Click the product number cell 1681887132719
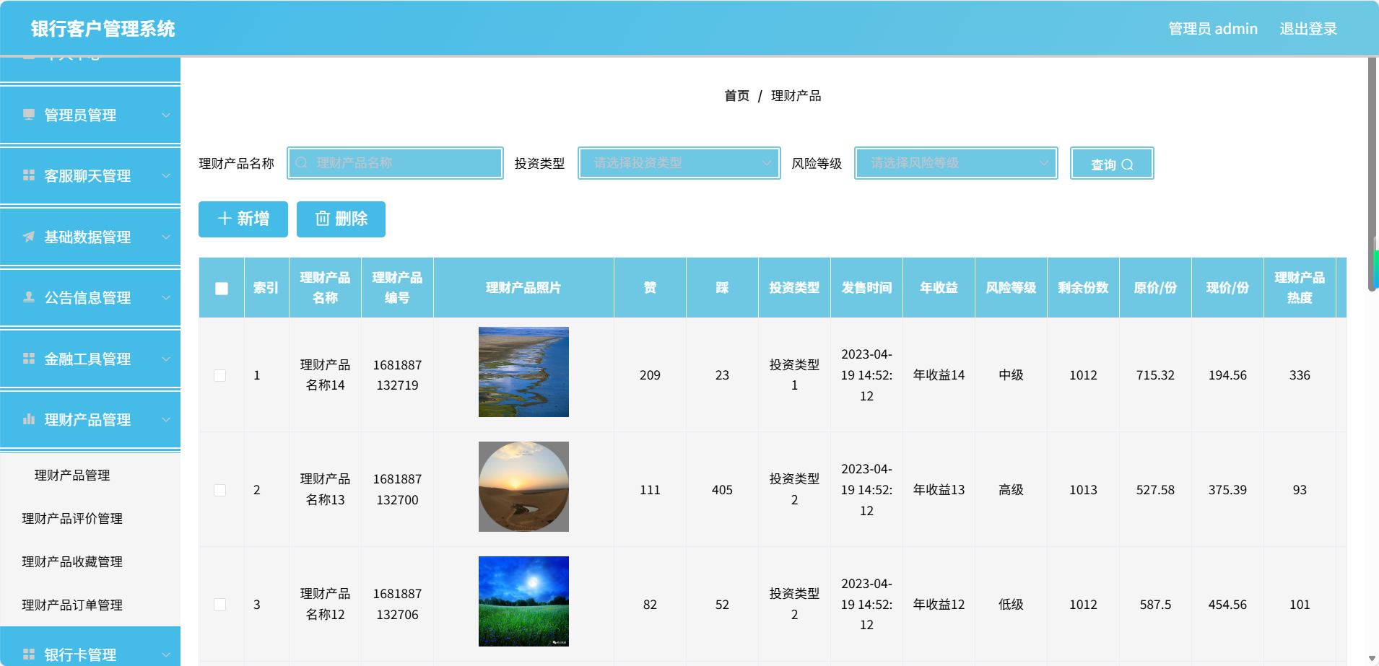Screen dimensions: 1379x666 point(397,375)
